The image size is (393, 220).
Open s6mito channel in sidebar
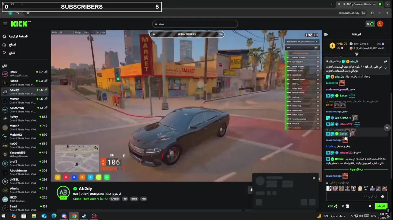coord(25,190)
